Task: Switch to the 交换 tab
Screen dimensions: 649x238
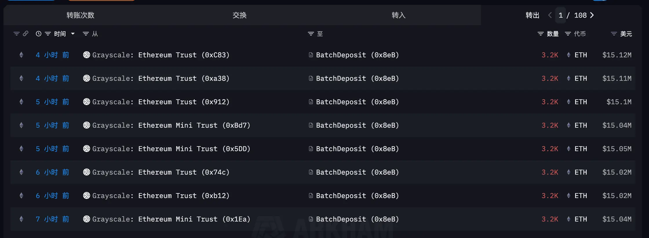Action: coord(239,15)
